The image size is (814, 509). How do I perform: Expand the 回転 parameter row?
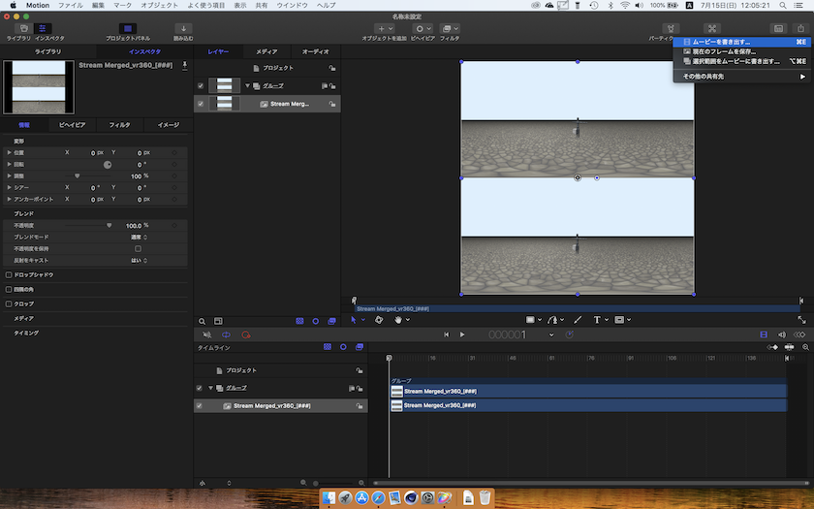point(9,164)
